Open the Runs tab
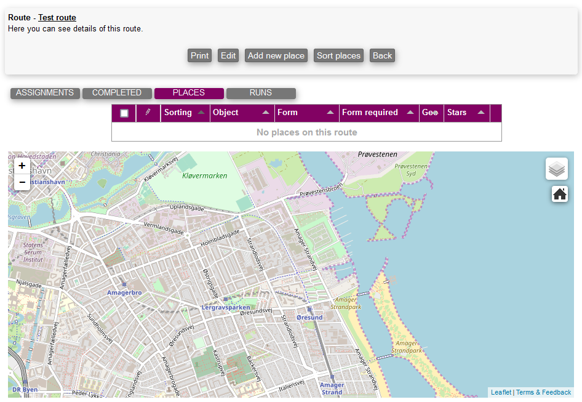The width and height of the screenshot is (582, 402). [261, 93]
